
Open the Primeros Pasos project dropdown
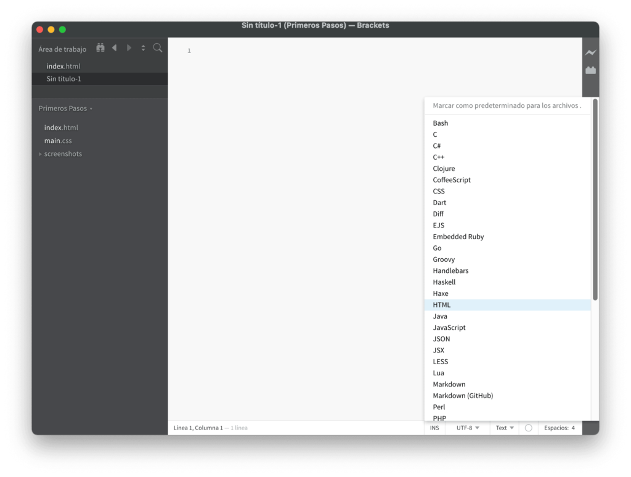point(65,108)
